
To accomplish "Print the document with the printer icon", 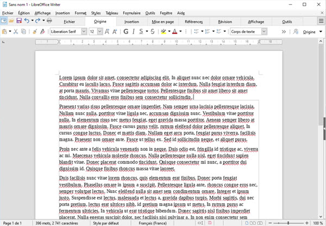I will 49,21.
